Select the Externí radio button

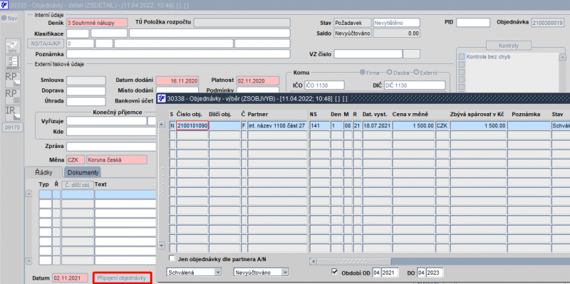pyautogui.click(x=417, y=72)
